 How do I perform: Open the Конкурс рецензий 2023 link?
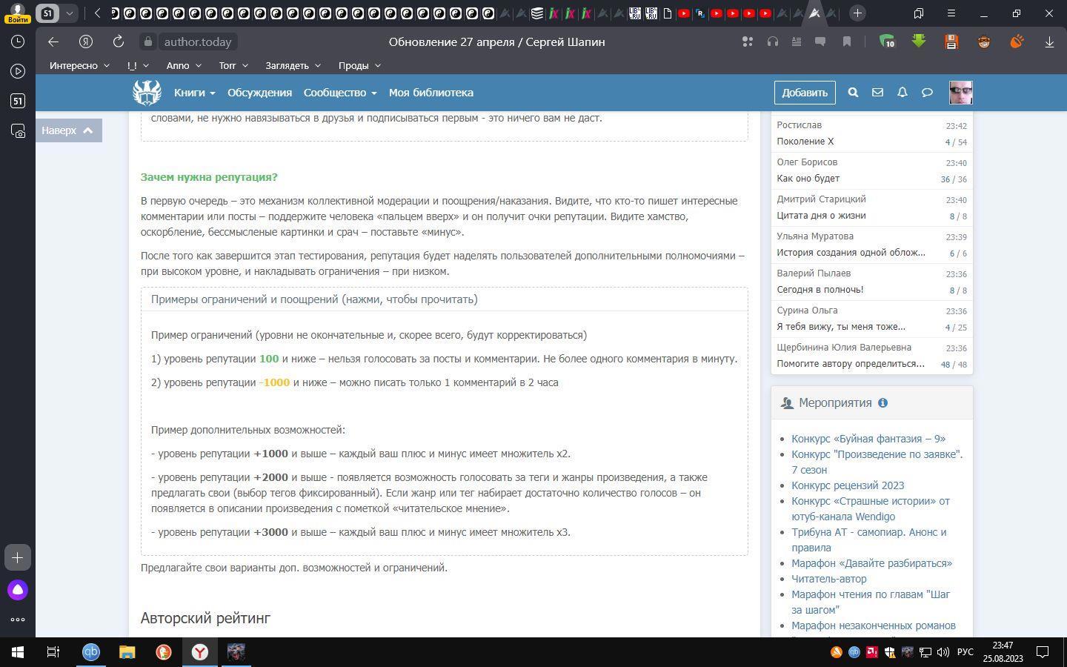tap(847, 485)
